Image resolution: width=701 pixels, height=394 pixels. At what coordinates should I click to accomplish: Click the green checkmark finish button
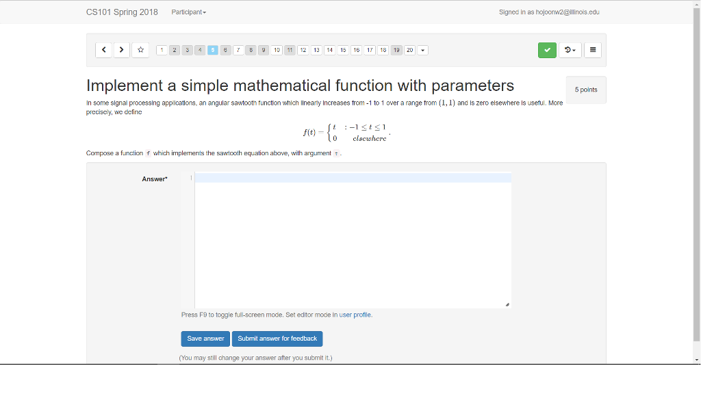tap(547, 50)
